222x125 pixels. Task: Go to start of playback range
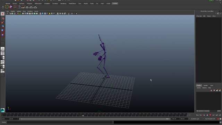pos(197,115)
